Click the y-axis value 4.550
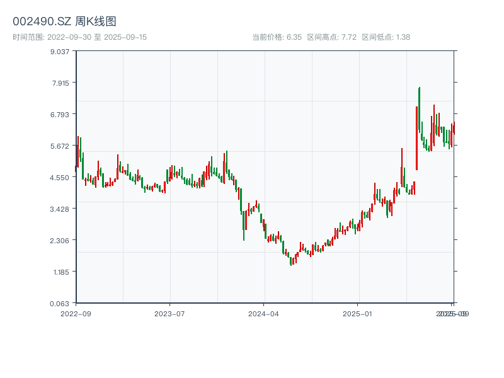Image resolution: width=504 pixels, height=378 pixels. point(60,178)
